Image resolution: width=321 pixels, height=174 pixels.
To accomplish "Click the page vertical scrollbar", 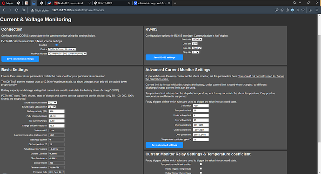I will point(319,88).
